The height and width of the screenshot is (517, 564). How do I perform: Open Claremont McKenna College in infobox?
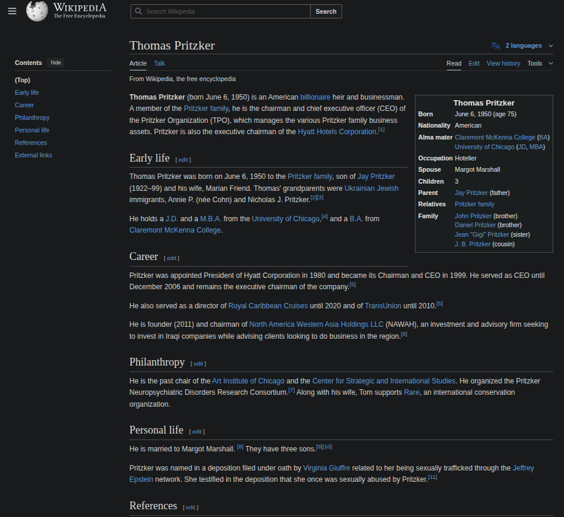click(x=495, y=137)
